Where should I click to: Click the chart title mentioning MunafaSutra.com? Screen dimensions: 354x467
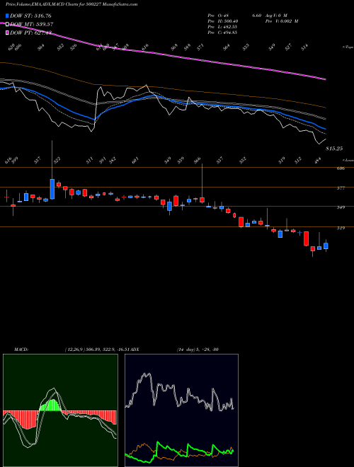pyautogui.click(x=72, y=5)
